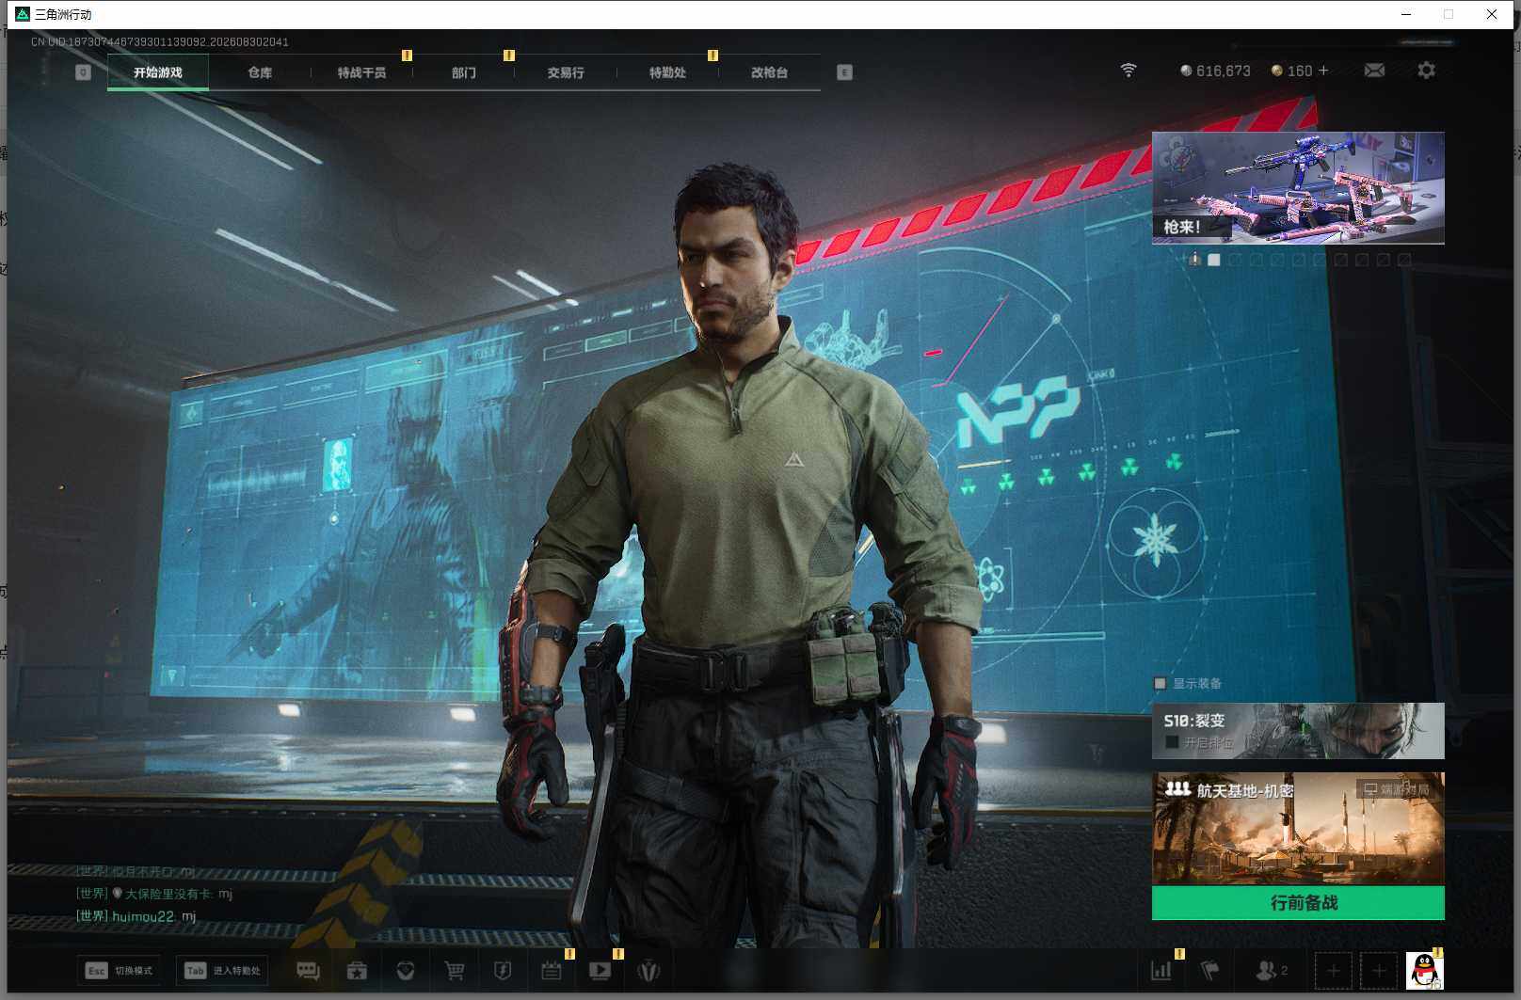Check the Wi-Fi network status icon
The image size is (1521, 1000).
(1129, 71)
